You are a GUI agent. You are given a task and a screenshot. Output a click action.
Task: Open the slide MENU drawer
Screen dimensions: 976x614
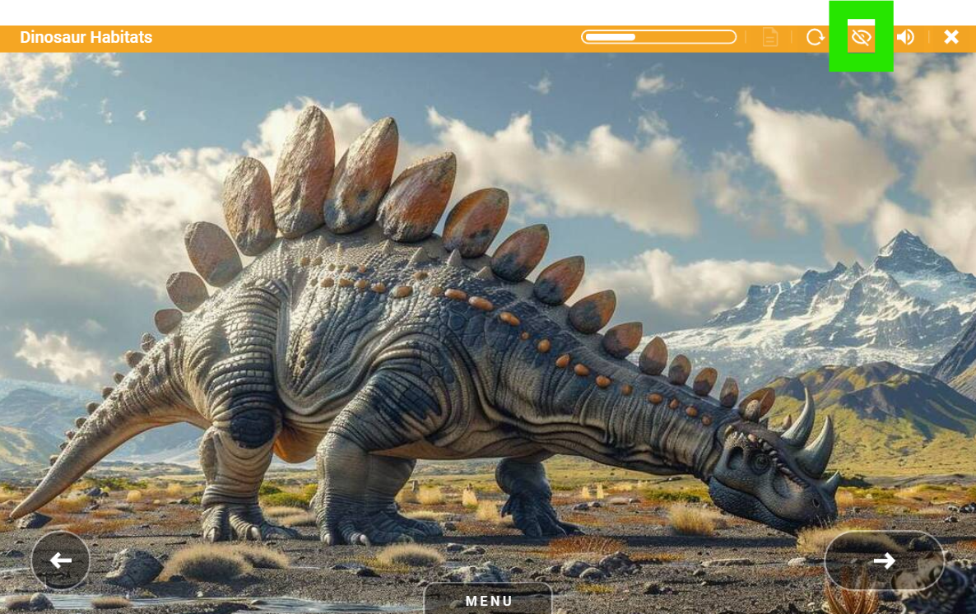(x=488, y=600)
